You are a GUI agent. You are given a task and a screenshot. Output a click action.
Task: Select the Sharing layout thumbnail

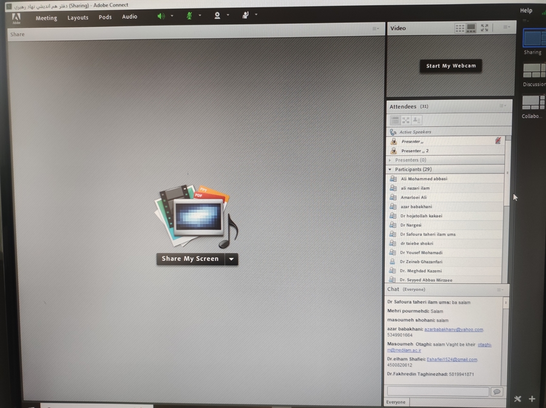click(534, 38)
